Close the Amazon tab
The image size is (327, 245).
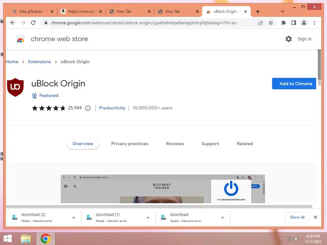(x=101, y=11)
